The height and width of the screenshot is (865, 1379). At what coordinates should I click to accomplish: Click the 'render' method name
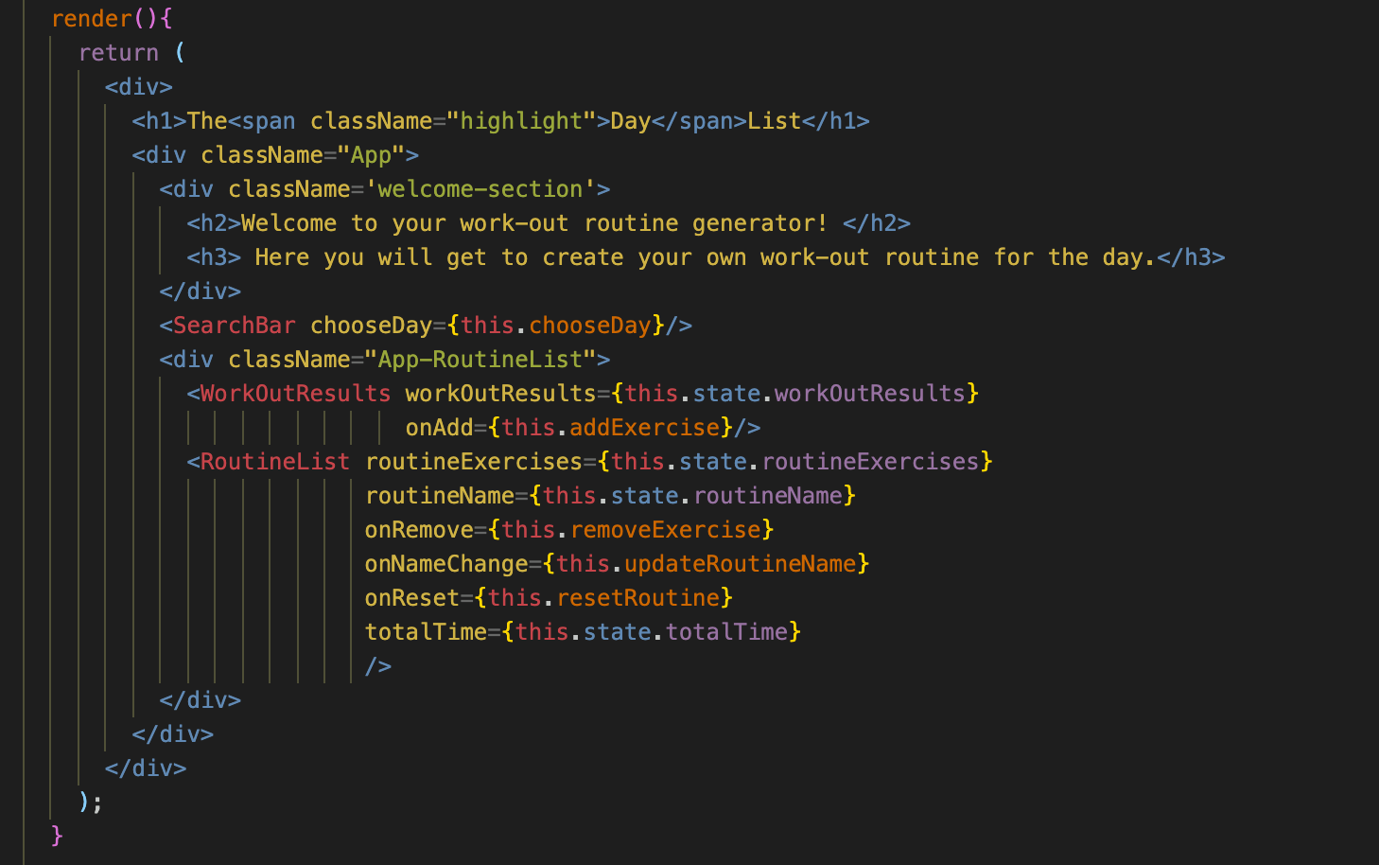(x=92, y=19)
